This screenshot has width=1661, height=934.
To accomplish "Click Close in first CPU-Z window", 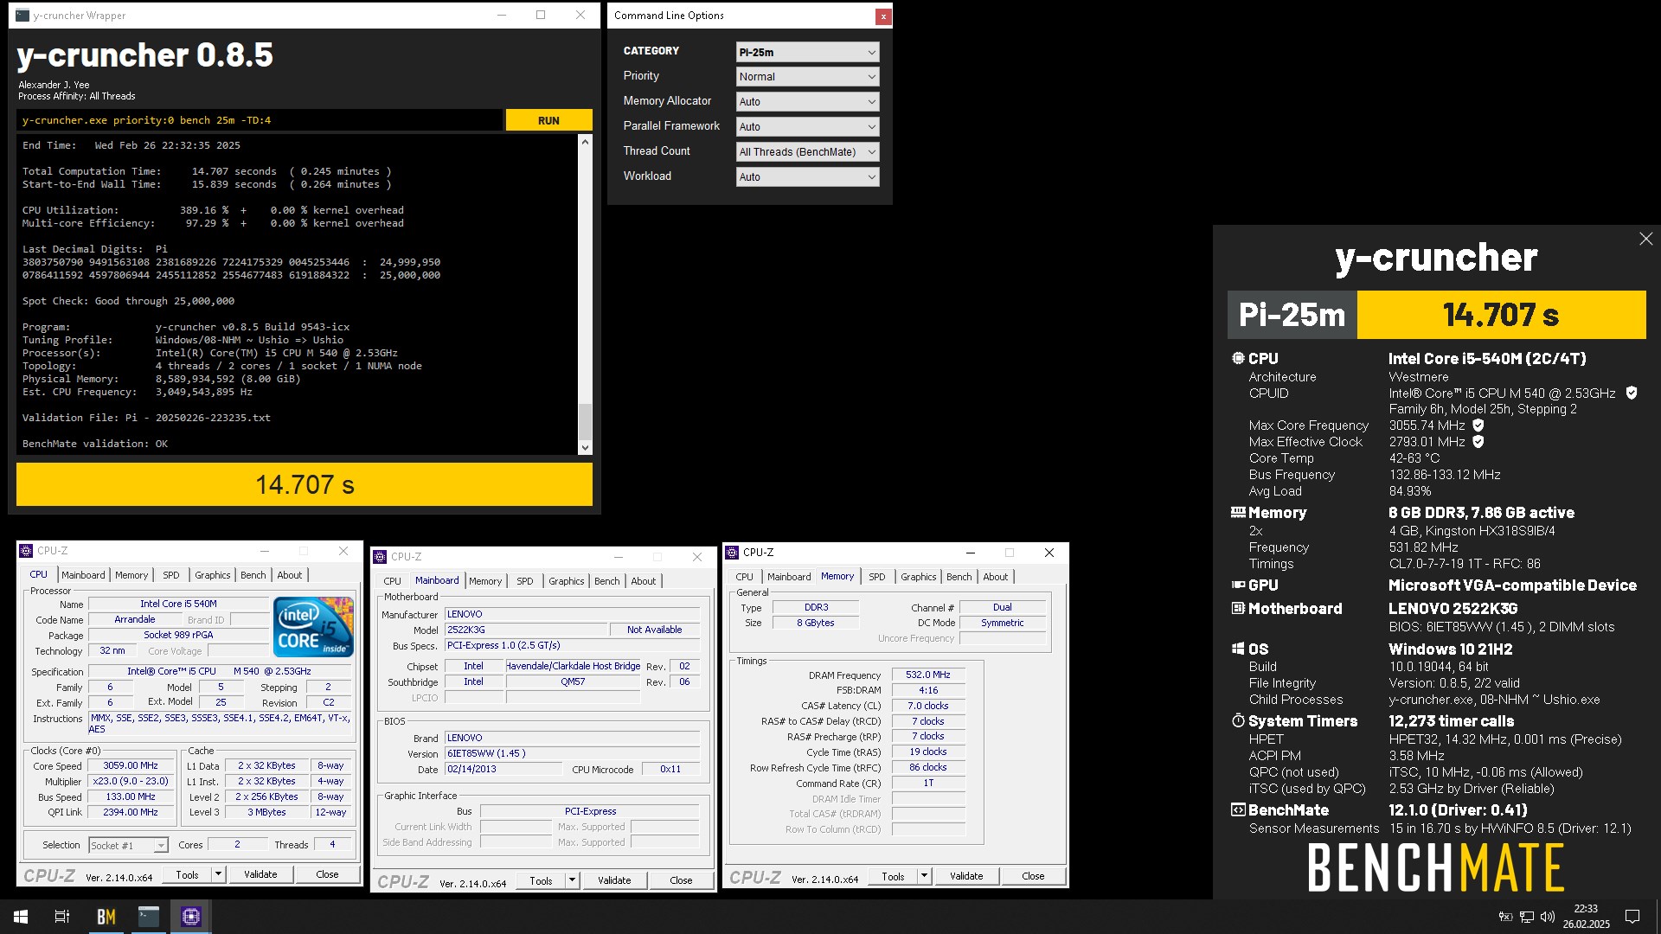I will click(x=327, y=874).
